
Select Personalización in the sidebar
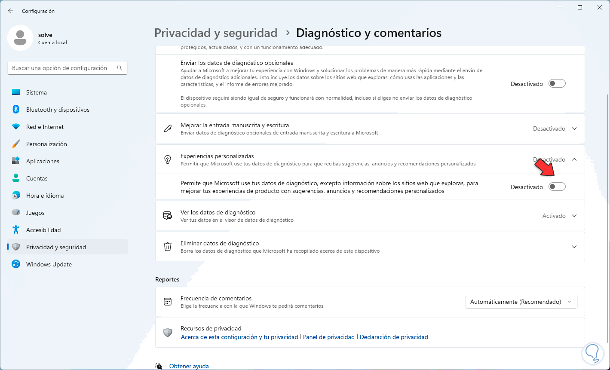pos(67,144)
